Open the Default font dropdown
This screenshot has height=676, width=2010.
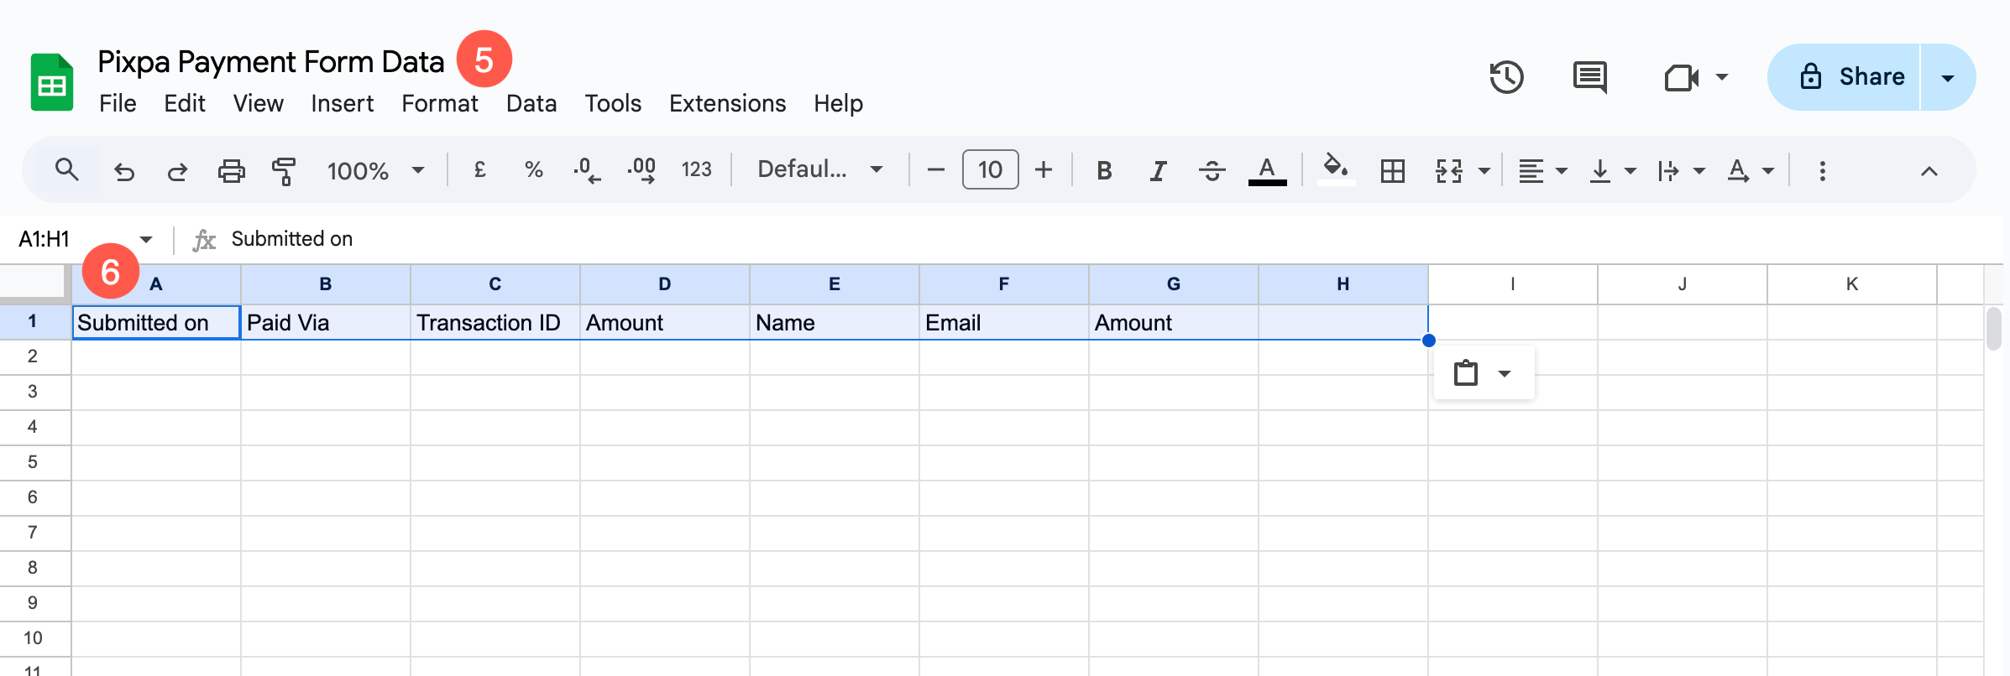click(x=820, y=170)
